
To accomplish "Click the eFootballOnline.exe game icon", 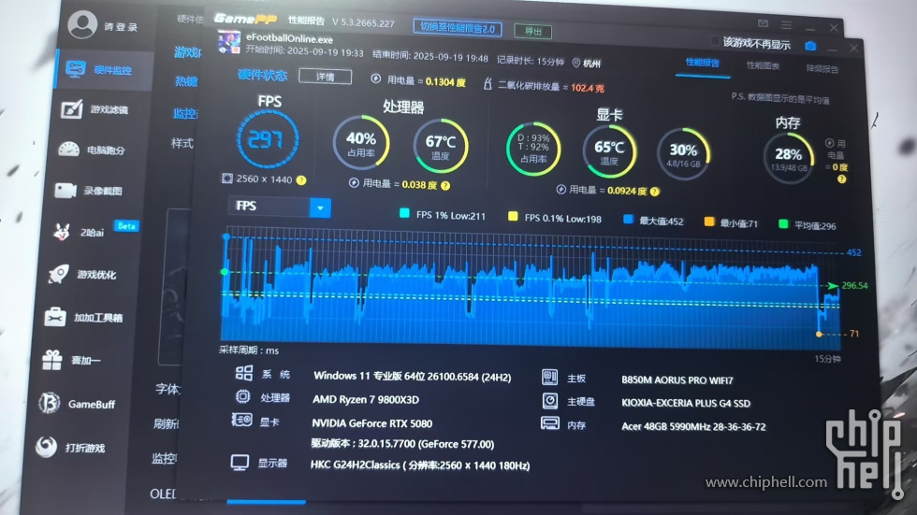I will (x=228, y=43).
